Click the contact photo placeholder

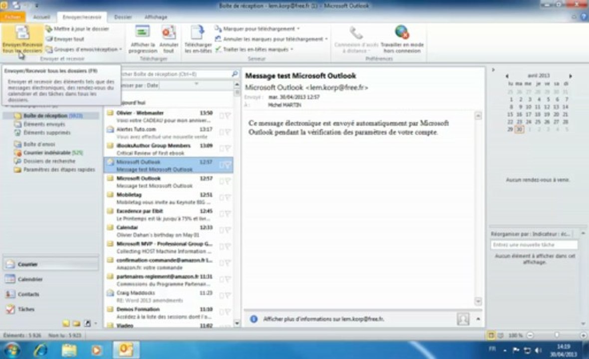pyautogui.click(x=463, y=319)
